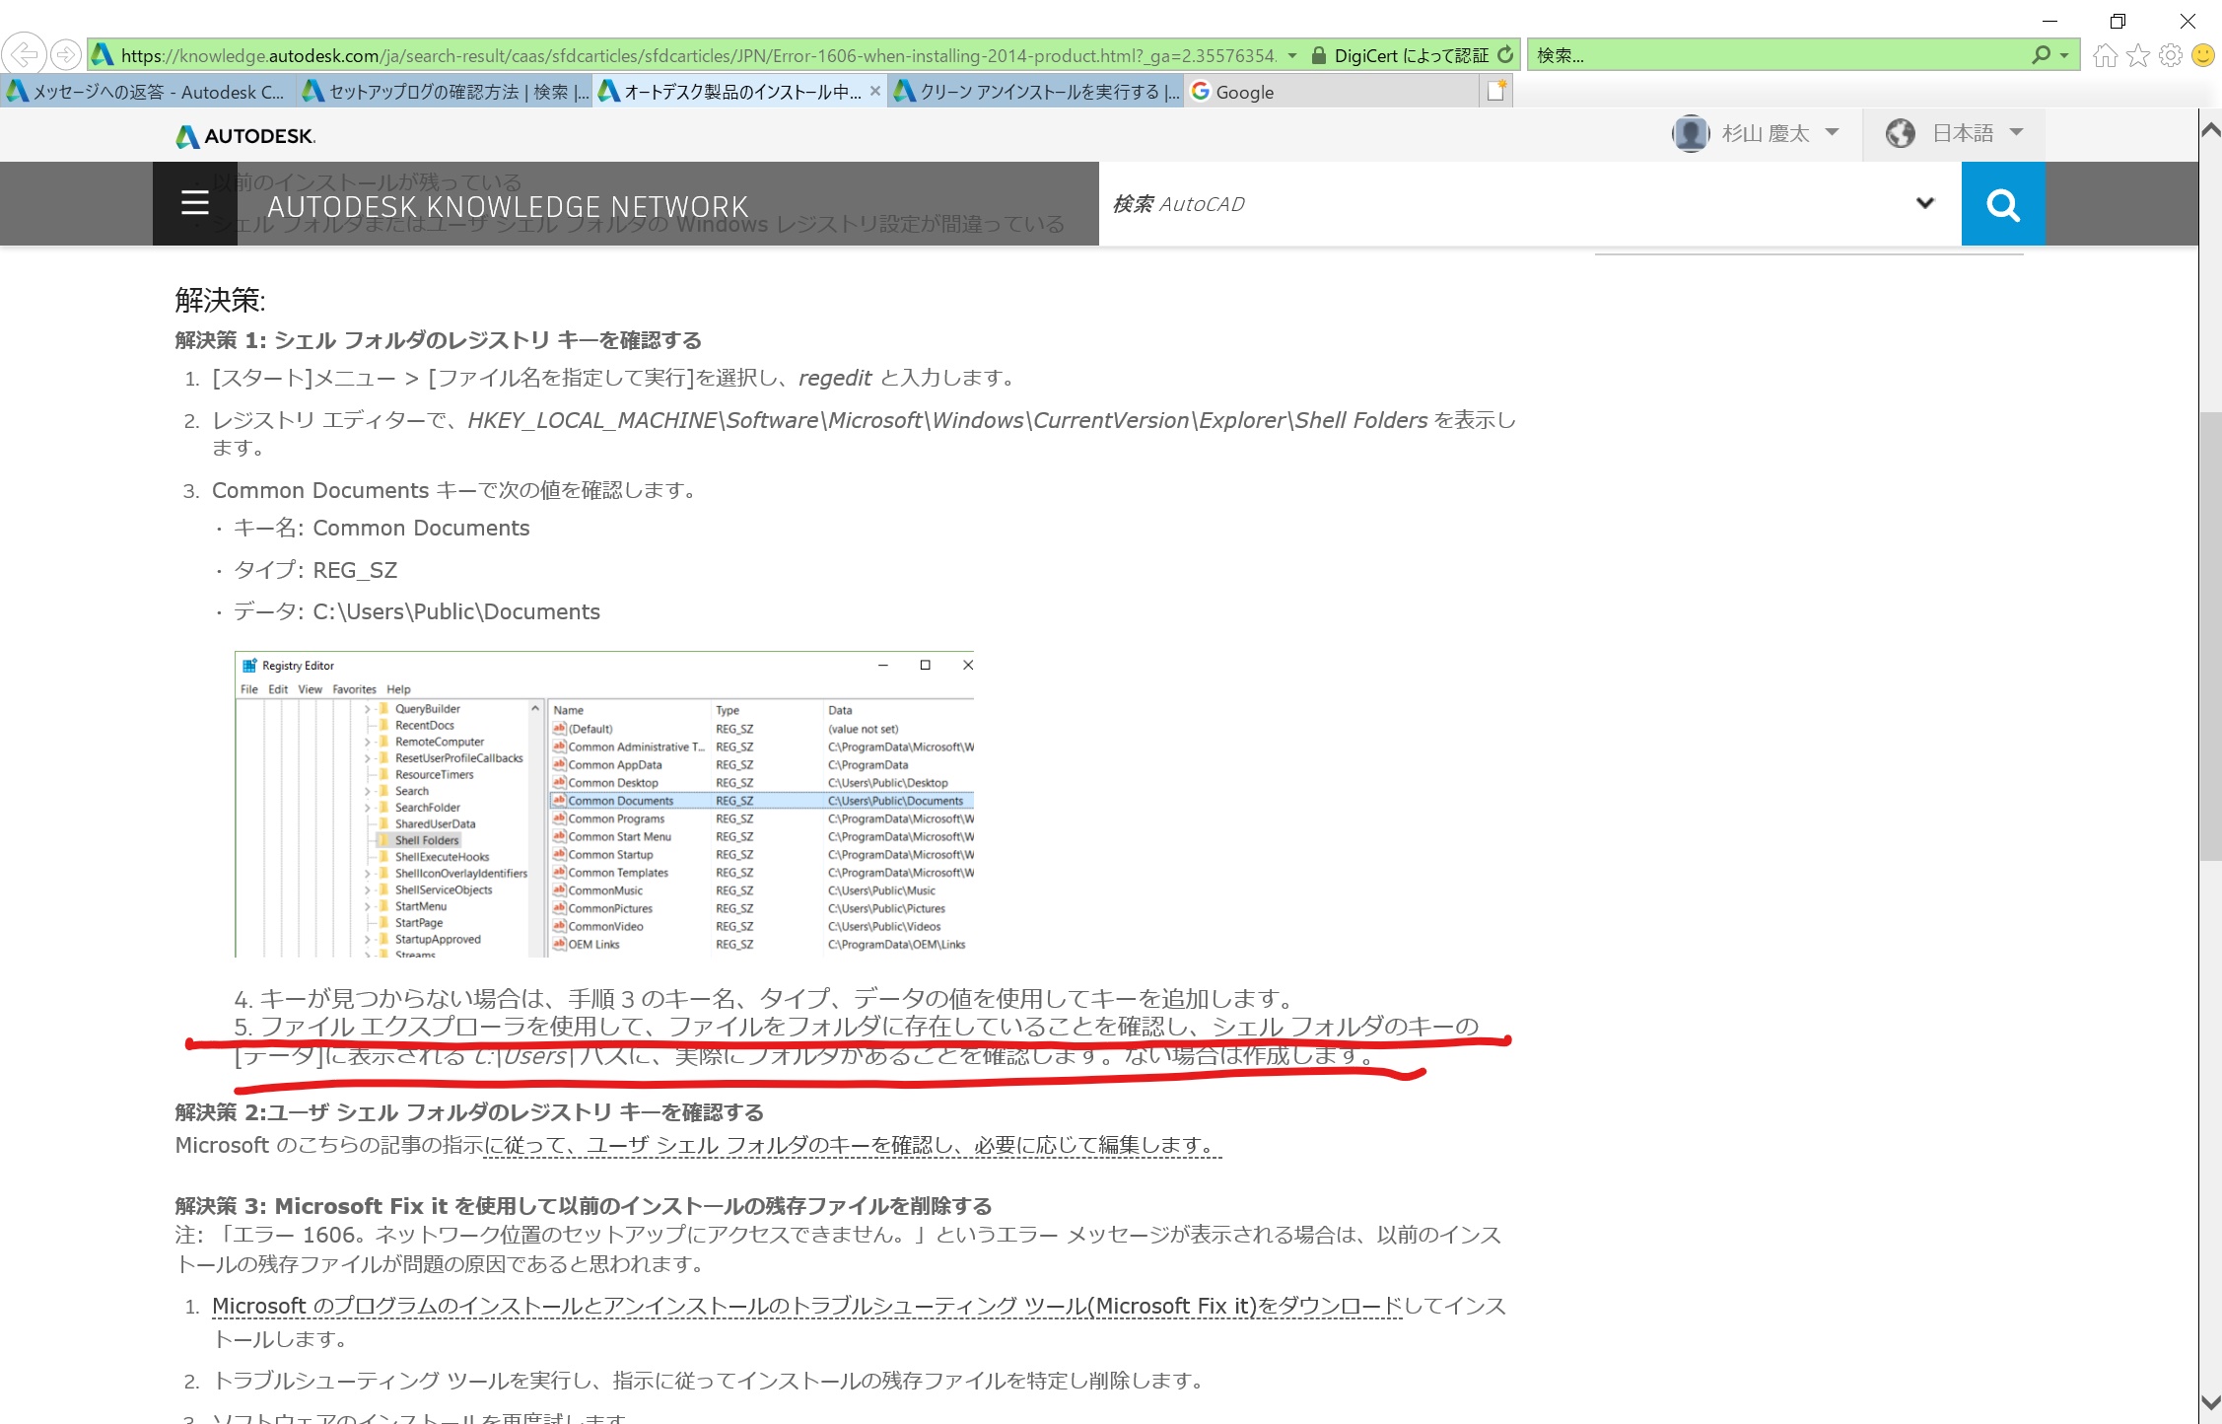This screenshot has width=2222, height=1424.
Task: Click the page refresh icon
Action: tap(1505, 54)
